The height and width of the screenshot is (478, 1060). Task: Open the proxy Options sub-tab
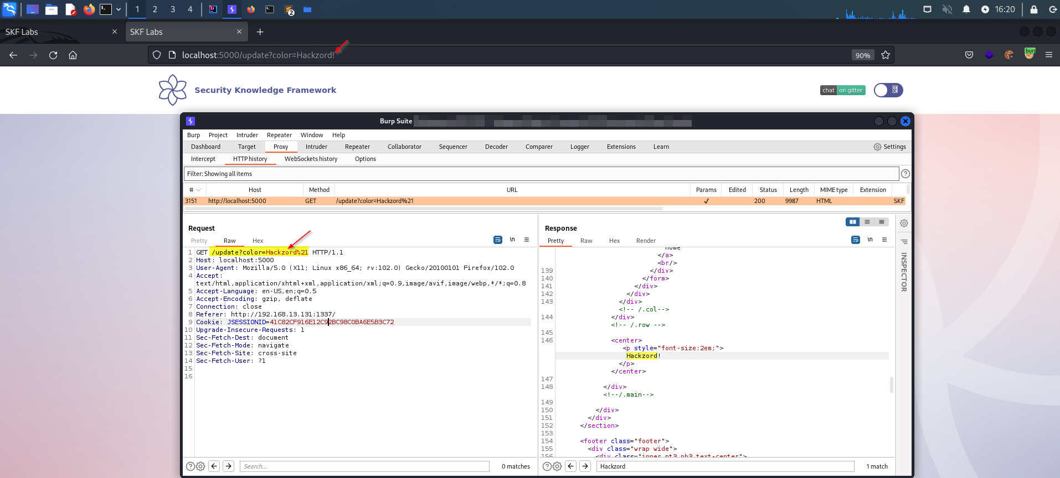point(366,159)
